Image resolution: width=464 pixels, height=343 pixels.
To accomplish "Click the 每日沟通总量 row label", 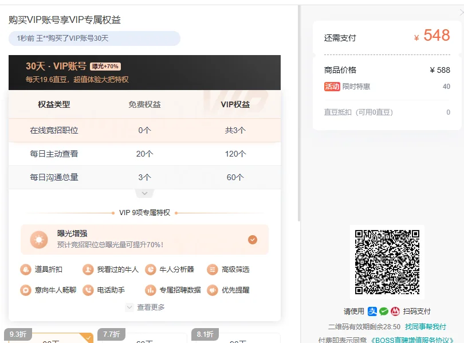I will [x=54, y=177].
